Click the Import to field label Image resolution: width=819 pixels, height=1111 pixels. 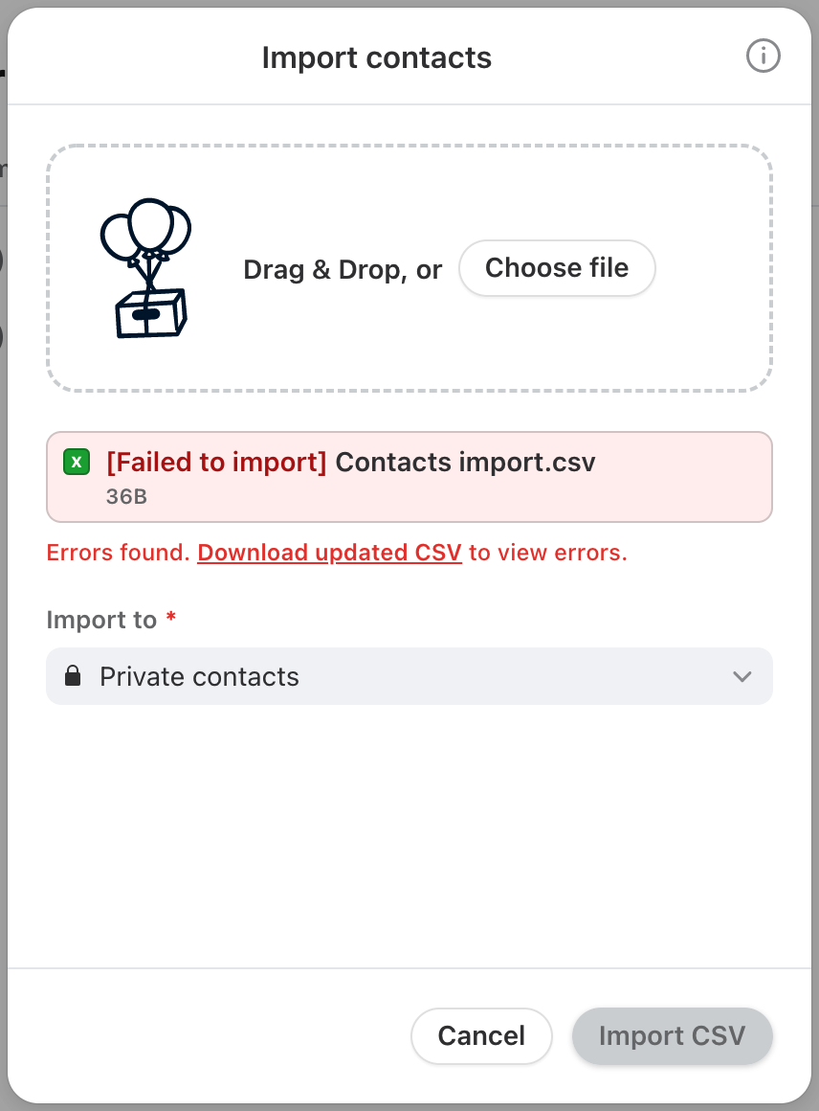(x=102, y=620)
